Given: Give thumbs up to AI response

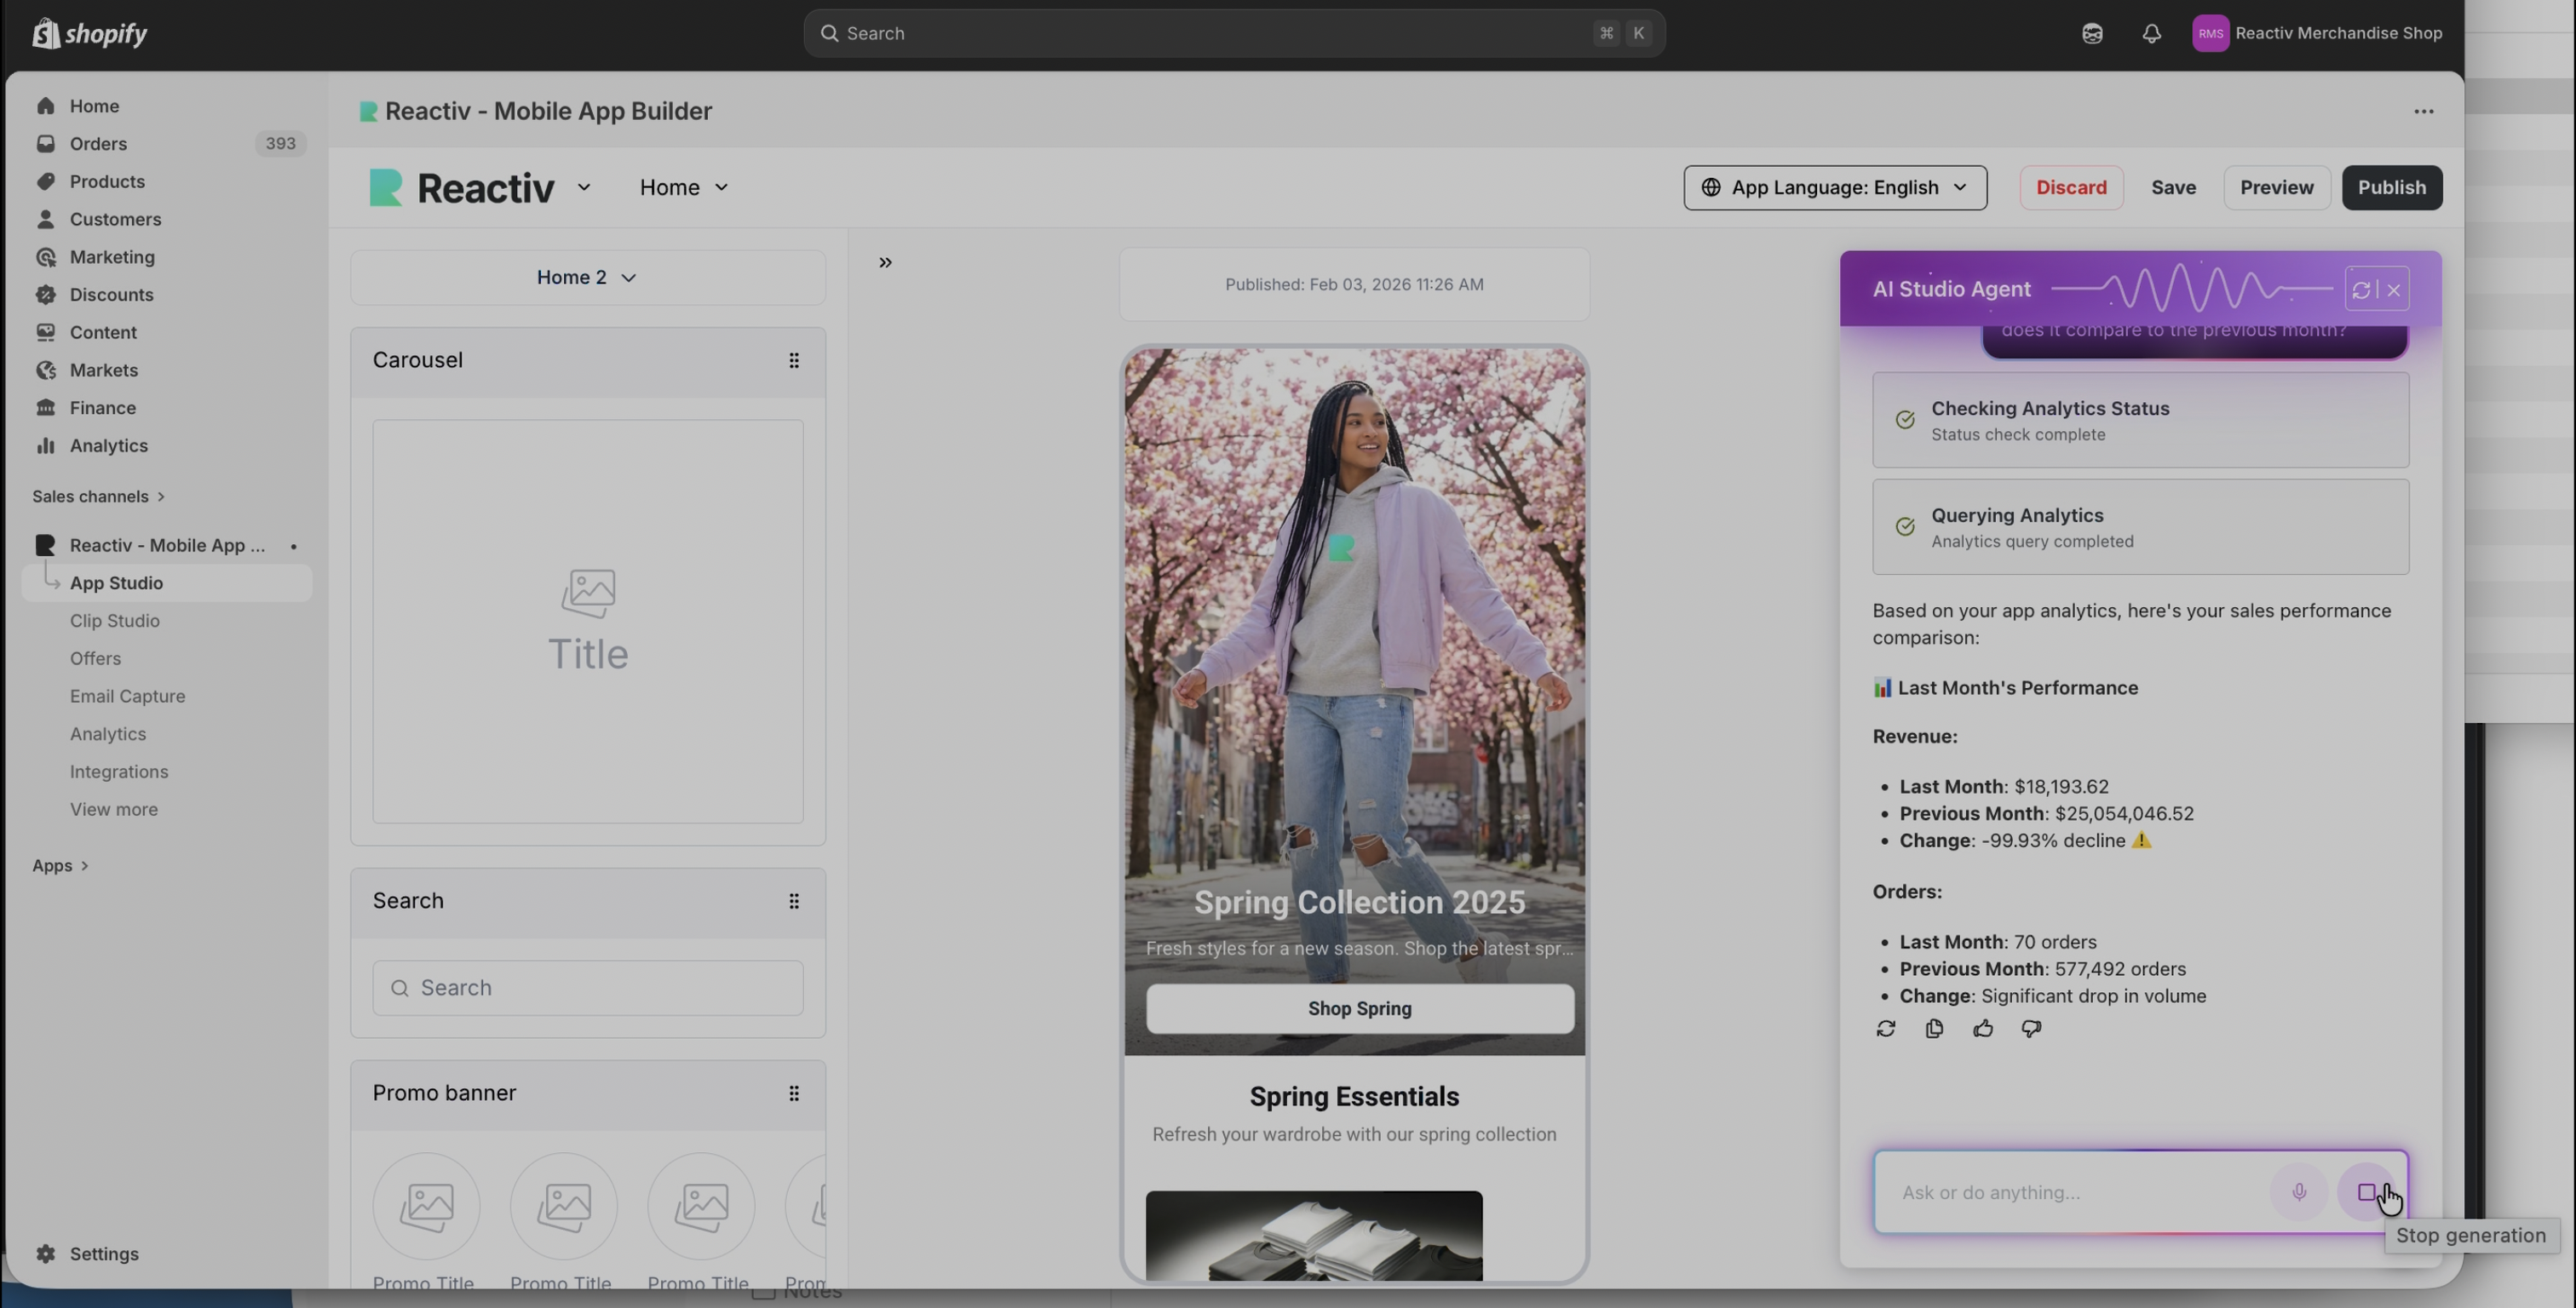Looking at the screenshot, I should (1983, 1028).
